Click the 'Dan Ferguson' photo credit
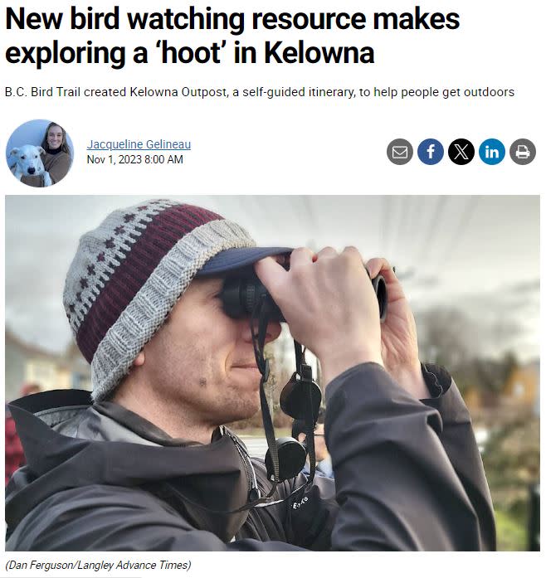 (41, 565)
